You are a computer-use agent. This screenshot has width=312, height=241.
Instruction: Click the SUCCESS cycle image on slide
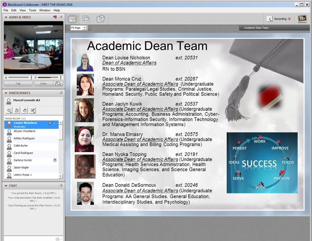[262, 163]
